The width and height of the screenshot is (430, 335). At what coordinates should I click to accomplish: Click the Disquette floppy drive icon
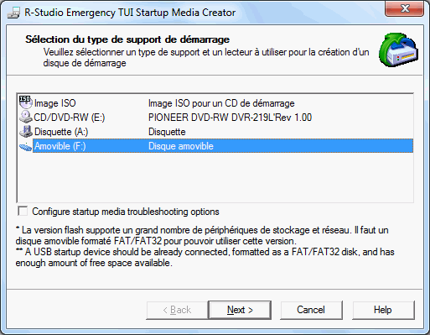pos(26,131)
